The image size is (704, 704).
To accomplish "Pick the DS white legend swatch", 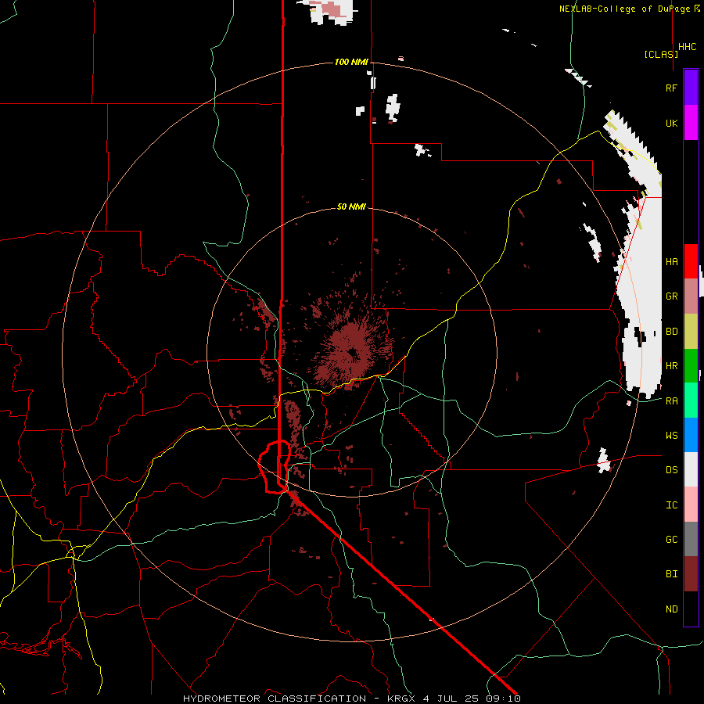I will click(x=691, y=469).
